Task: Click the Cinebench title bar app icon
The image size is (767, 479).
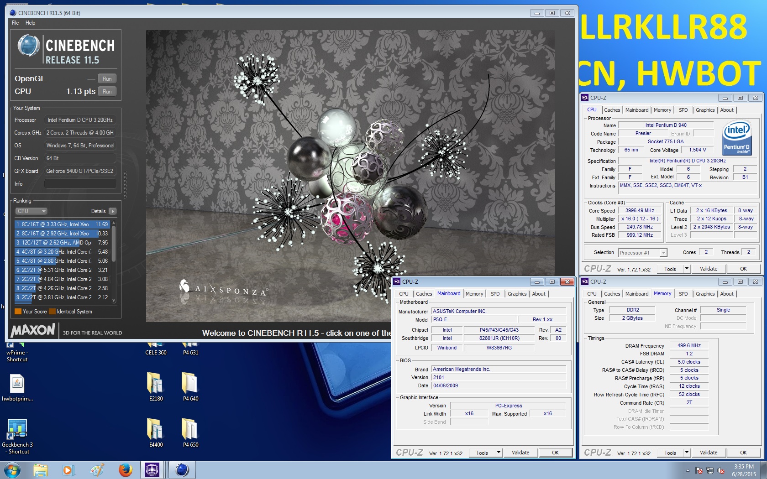Action: 13,13
